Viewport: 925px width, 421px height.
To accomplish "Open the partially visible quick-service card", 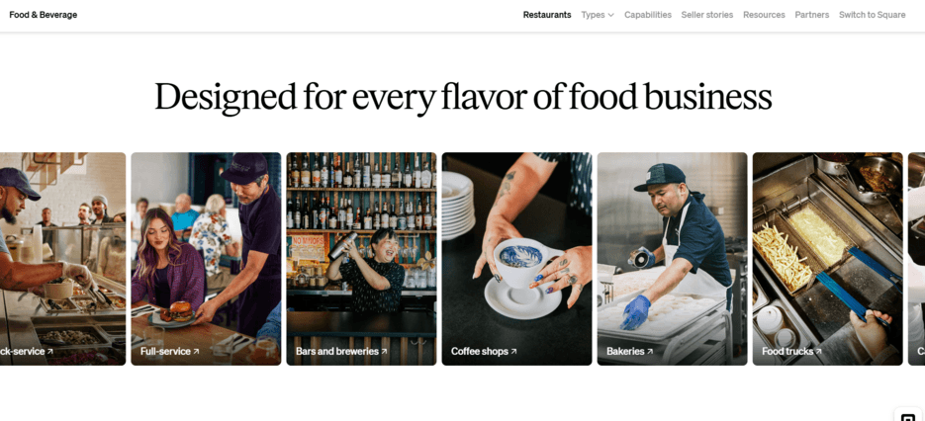I will pos(62,259).
